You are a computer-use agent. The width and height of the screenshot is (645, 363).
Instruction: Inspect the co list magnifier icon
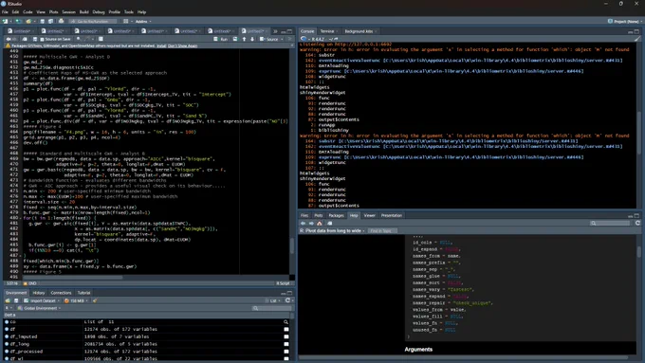[286, 322]
